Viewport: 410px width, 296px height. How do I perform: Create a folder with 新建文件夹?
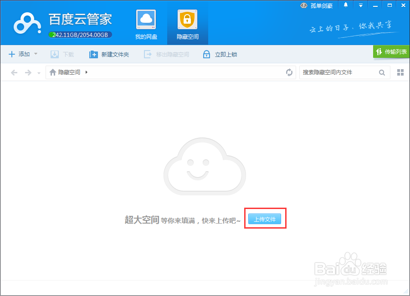point(109,54)
